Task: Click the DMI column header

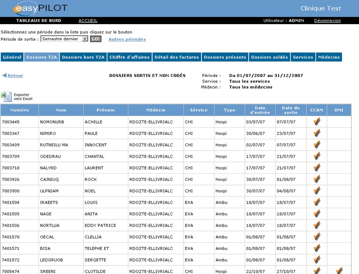Action: point(339,110)
